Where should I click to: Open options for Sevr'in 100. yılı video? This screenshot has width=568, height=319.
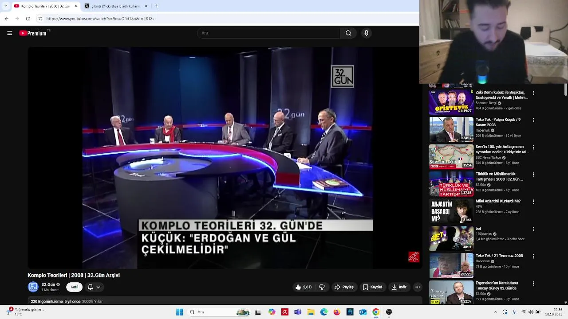(533, 147)
